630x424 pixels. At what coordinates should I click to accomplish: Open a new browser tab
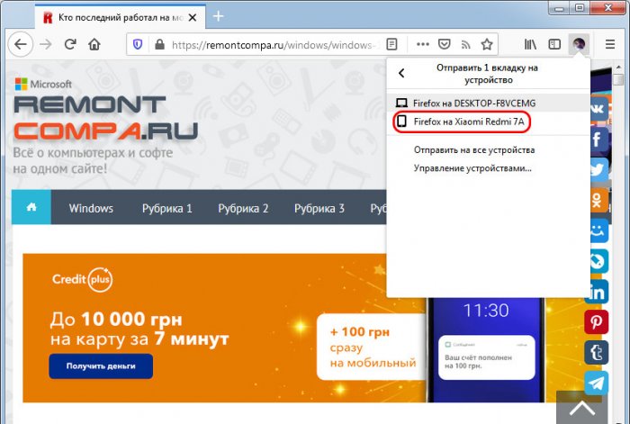click(x=218, y=16)
